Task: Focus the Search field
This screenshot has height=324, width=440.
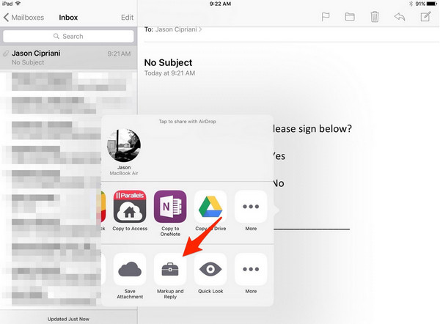Action: 68,36
